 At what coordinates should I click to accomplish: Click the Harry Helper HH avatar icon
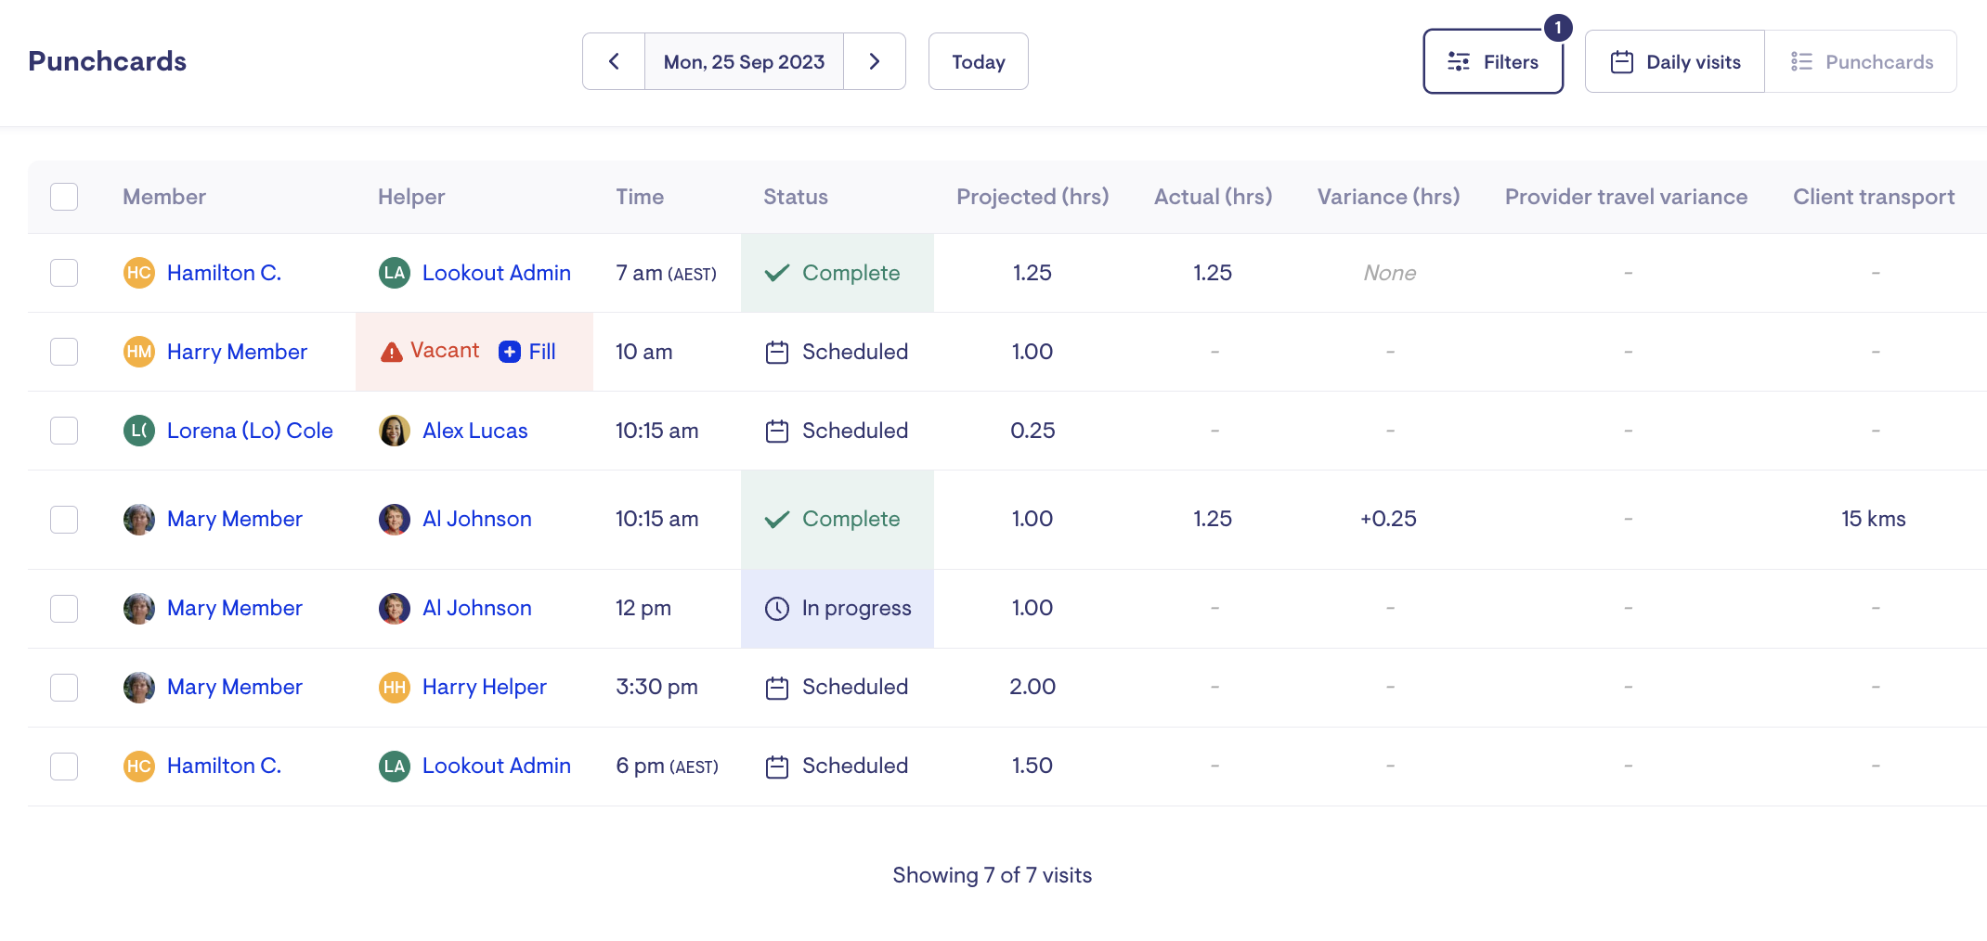[395, 688]
